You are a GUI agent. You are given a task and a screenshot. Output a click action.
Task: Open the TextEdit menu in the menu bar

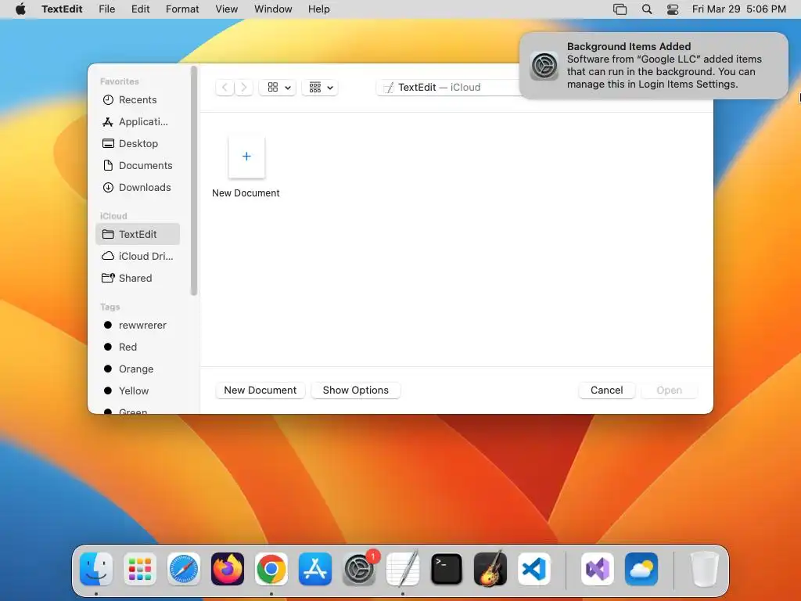coord(62,9)
